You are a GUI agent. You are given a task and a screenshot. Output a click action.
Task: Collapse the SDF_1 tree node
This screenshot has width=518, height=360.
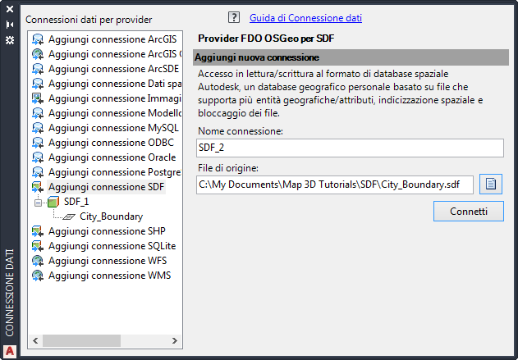(38, 202)
